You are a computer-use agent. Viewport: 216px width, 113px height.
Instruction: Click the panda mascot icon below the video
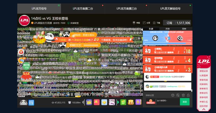[x=23, y=102]
